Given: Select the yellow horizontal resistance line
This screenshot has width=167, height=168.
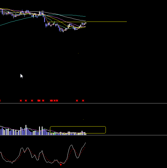Looking at the screenshot, I should pyautogui.click(x=87, y=22).
